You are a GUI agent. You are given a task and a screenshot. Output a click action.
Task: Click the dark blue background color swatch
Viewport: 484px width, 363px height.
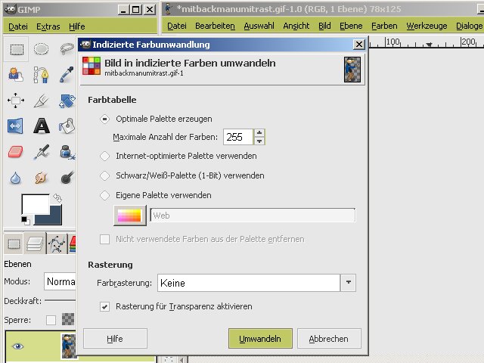click(52, 218)
